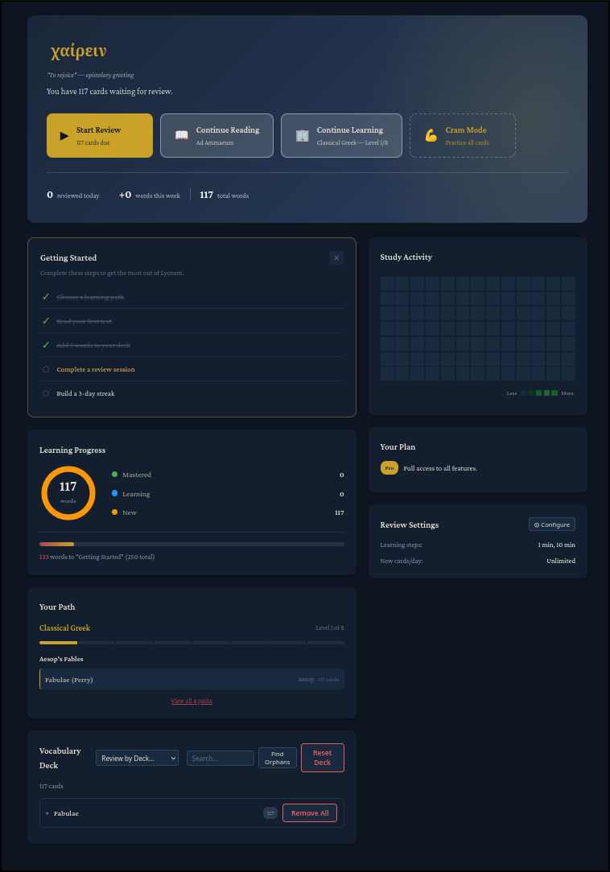Click the Pro plan badge
The width and height of the screenshot is (610, 872).
pyautogui.click(x=389, y=467)
